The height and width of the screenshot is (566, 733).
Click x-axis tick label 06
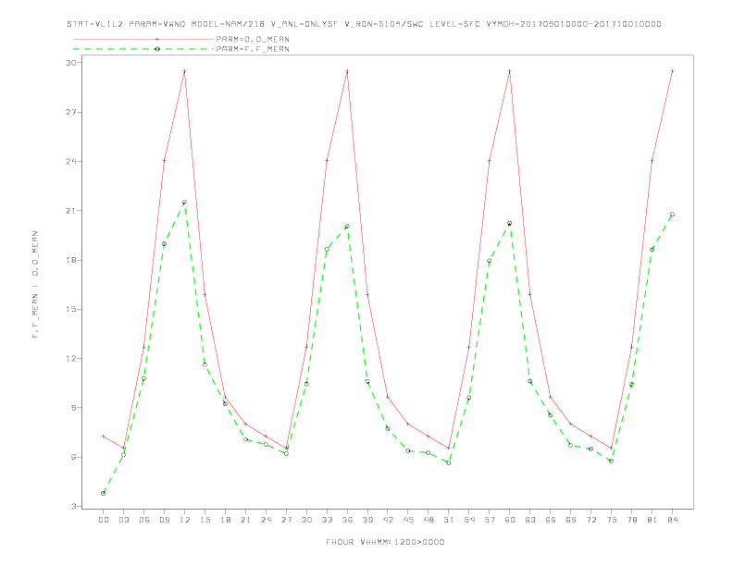click(144, 520)
